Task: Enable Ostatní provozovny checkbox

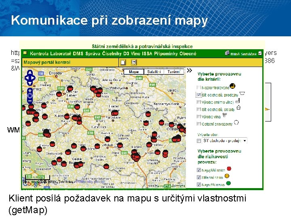Action: [x=199, y=124]
